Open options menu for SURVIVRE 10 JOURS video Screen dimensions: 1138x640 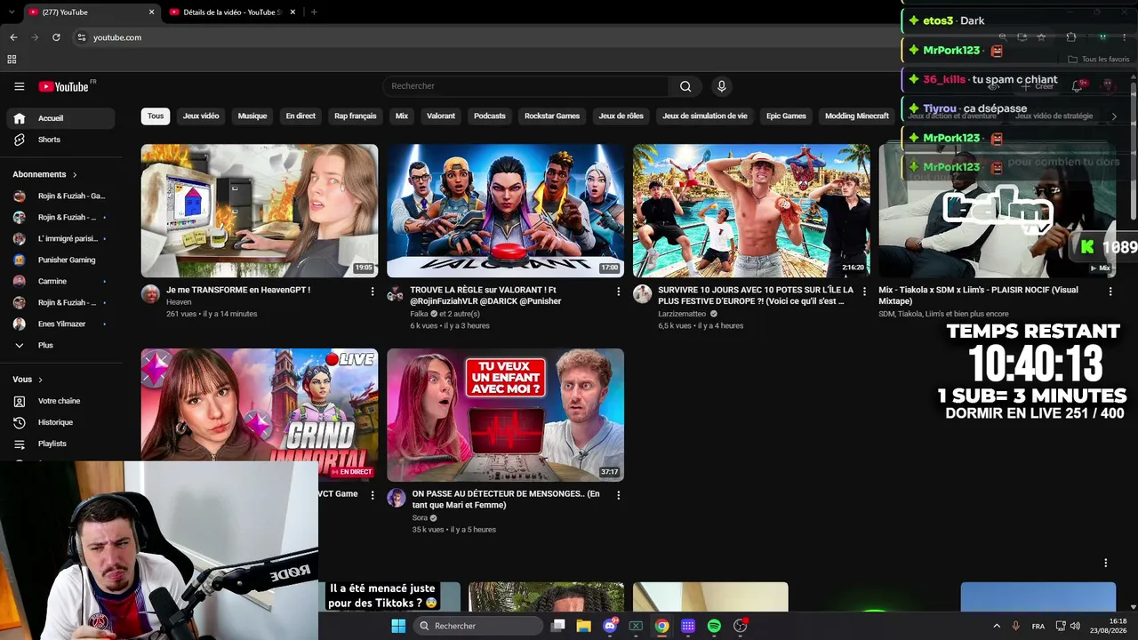(x=864, y=291)
